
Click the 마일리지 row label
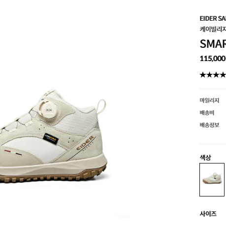[209, 100]
